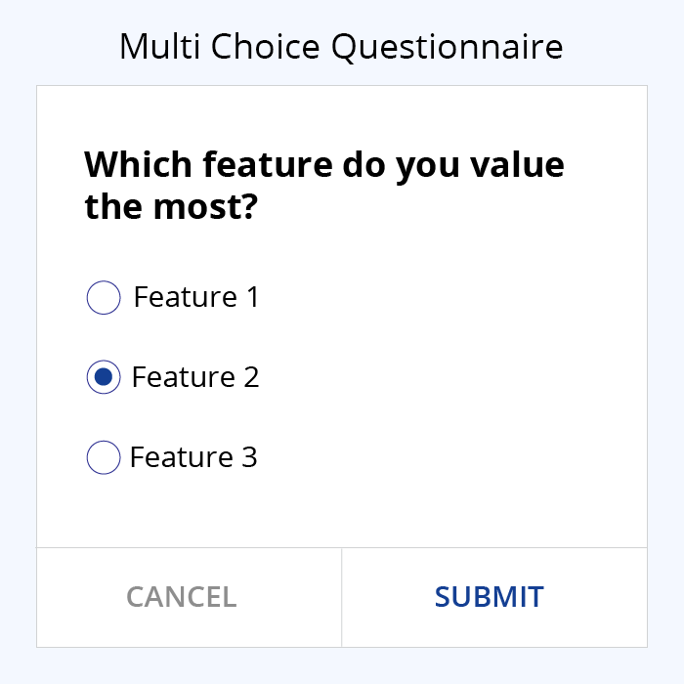This screenshot has width=684, height=684.
Task: Click the word "Multi" in the title
Action: [159, 46]
